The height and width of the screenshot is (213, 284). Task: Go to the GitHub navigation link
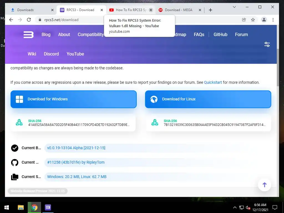pos(220,34)
